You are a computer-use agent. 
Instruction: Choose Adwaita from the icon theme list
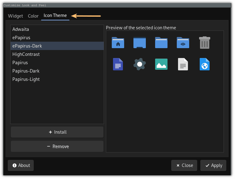pos(21,29)
